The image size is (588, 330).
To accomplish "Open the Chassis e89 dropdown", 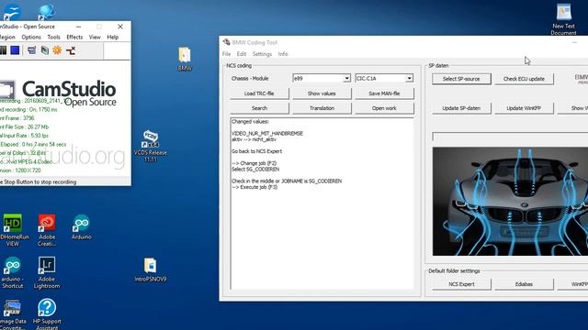I will click(346, 78).
